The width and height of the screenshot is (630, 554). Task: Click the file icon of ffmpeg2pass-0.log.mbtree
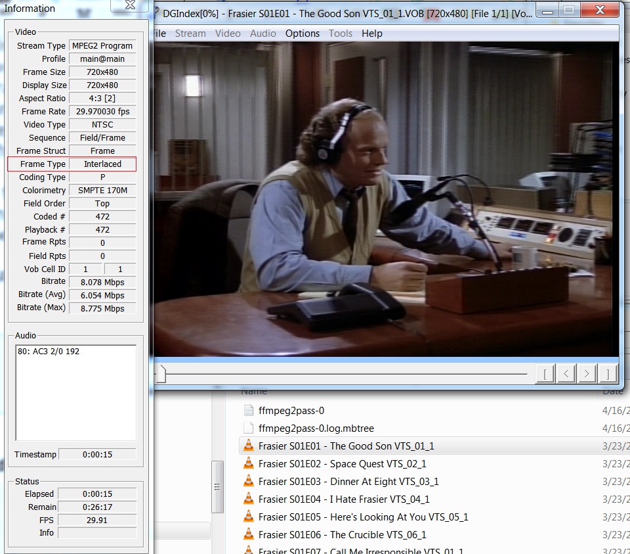[x=249, y=428]
